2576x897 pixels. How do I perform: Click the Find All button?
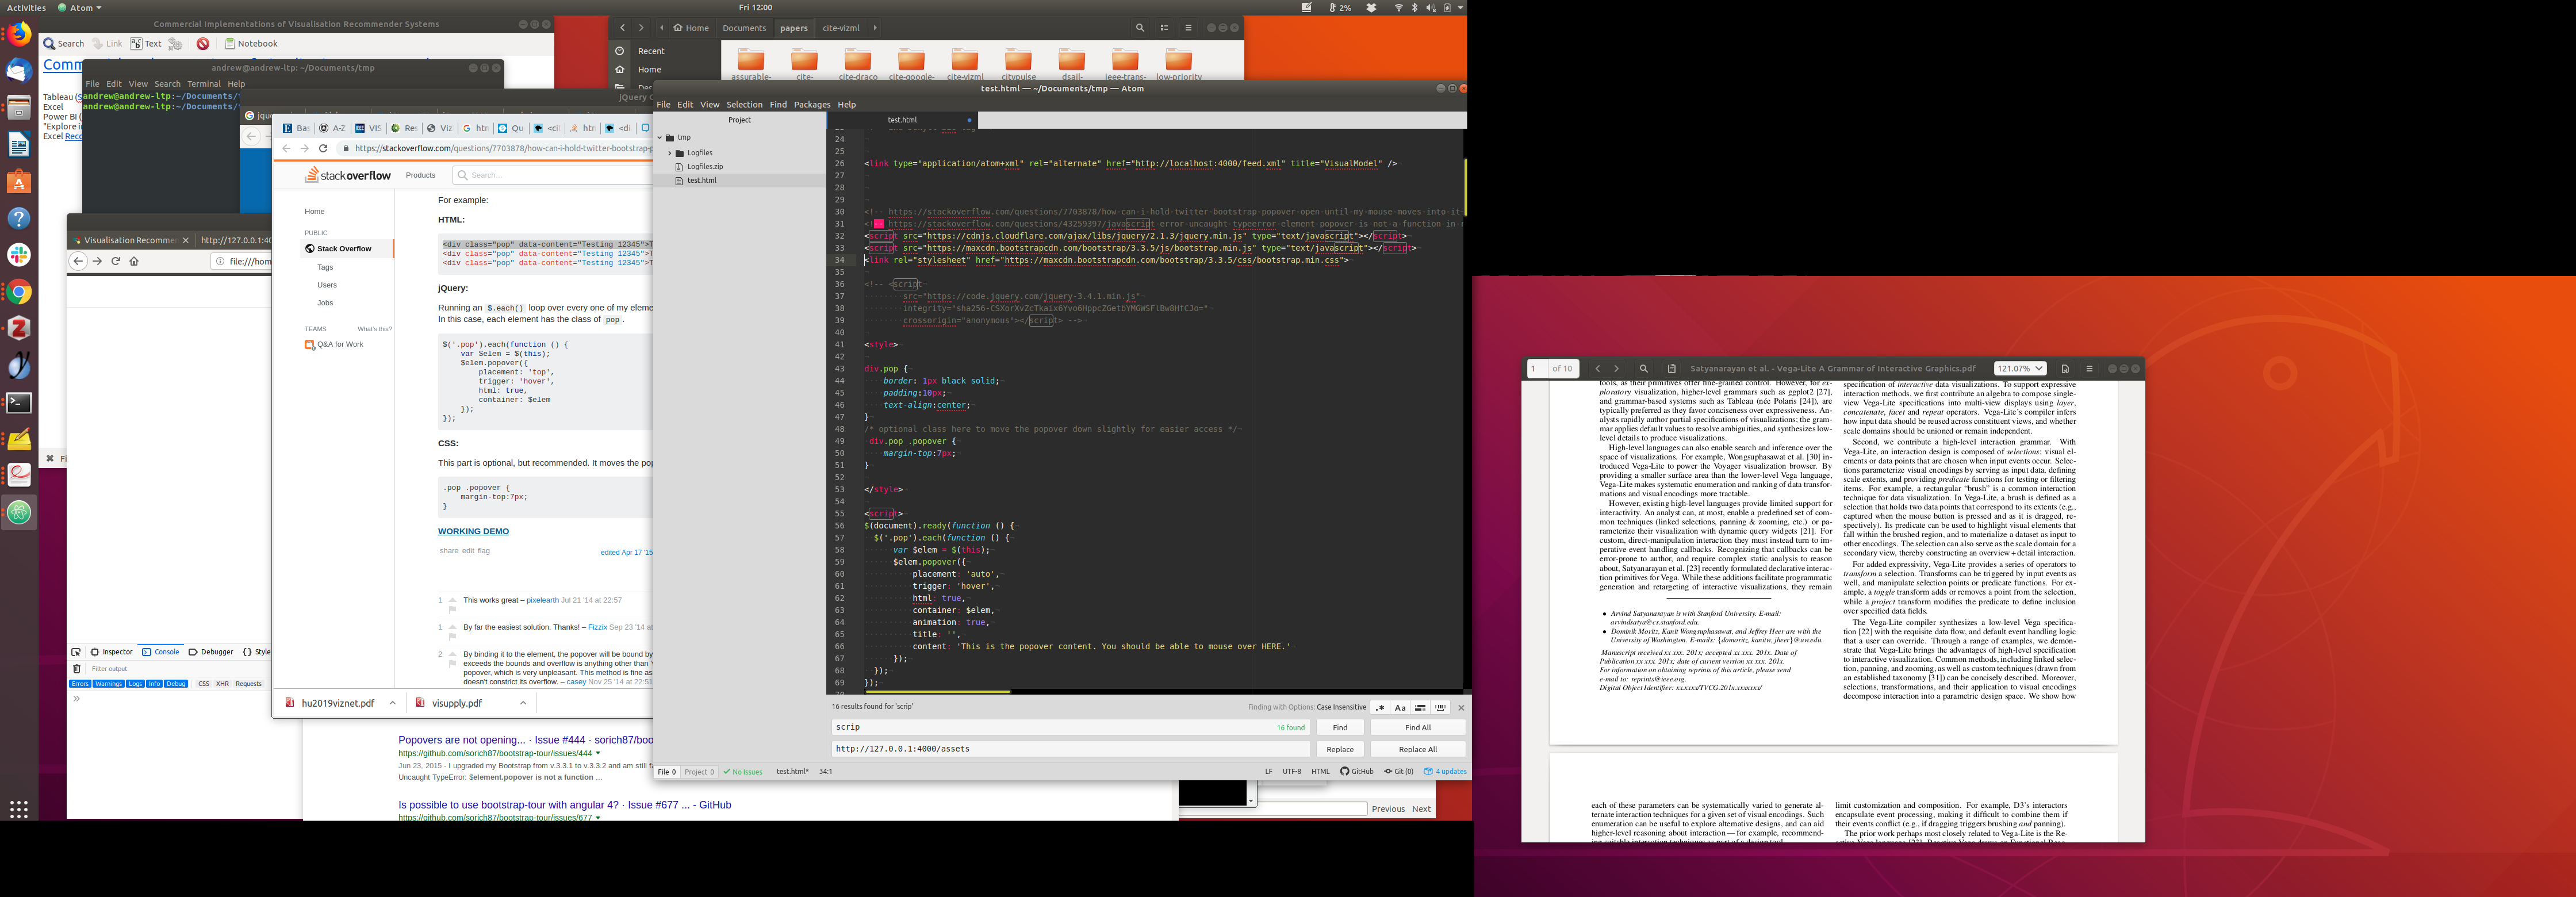[x=1417, y=728]
